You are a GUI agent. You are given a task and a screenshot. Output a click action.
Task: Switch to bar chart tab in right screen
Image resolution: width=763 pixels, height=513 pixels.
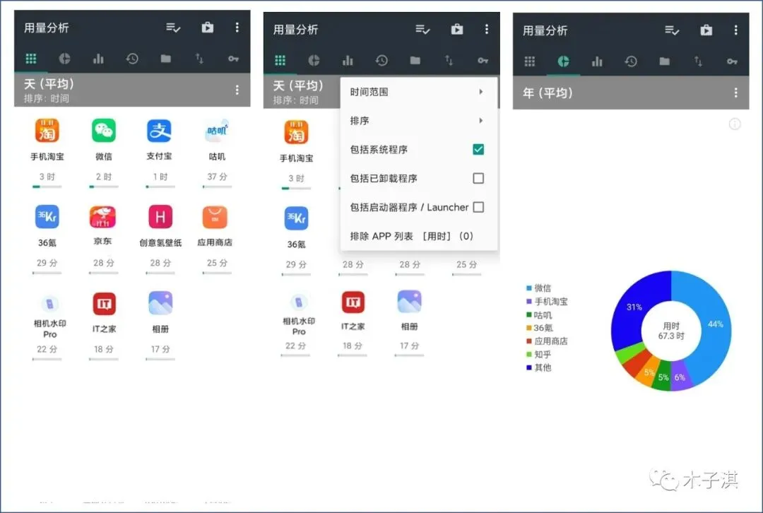(x=597, y=61)
